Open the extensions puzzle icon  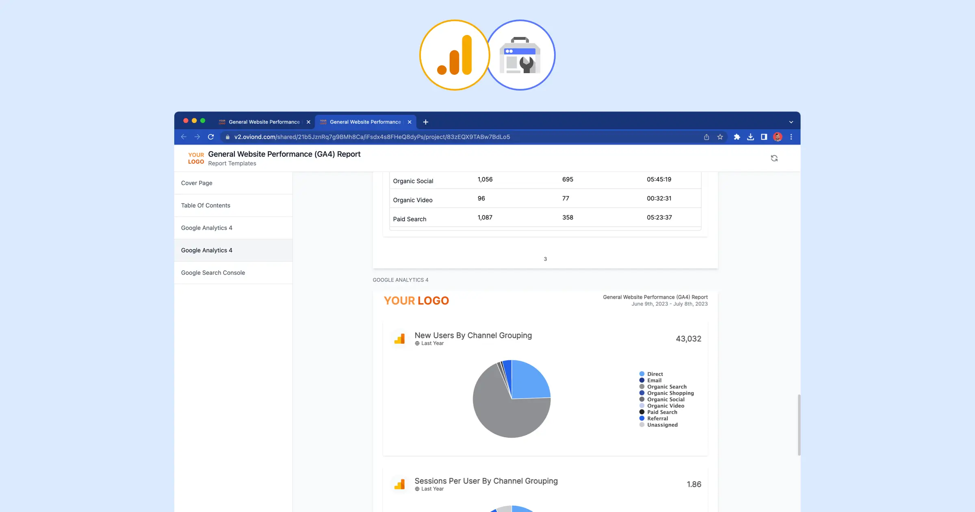click(737, 137)
